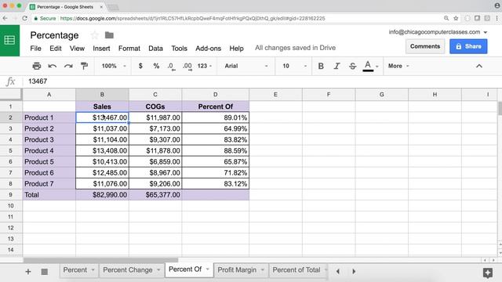Click the horizontal scrollbar thumb

click(100, 260)
